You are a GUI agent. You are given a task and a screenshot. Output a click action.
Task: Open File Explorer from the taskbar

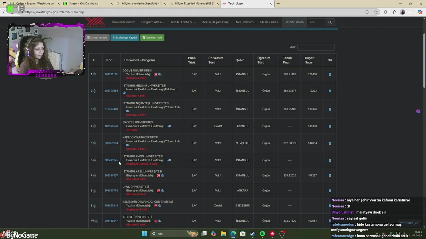[x=223, y=234]
